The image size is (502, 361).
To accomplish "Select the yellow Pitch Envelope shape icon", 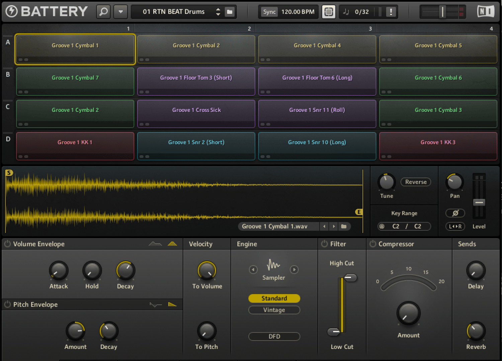I will (x=172, y=304).
